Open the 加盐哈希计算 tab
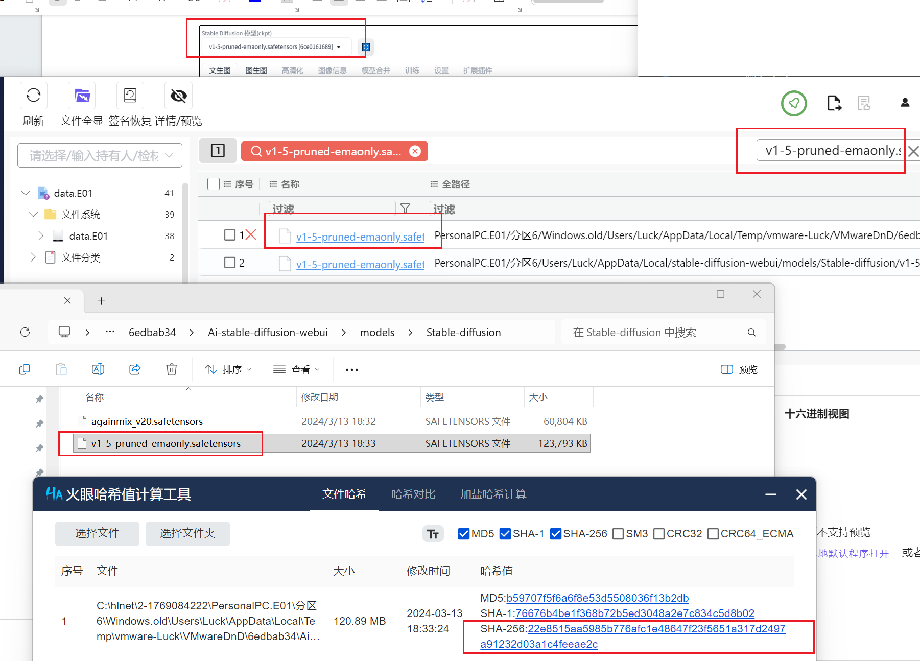This screenshot has width=920, height=661. tap(493, 494)
